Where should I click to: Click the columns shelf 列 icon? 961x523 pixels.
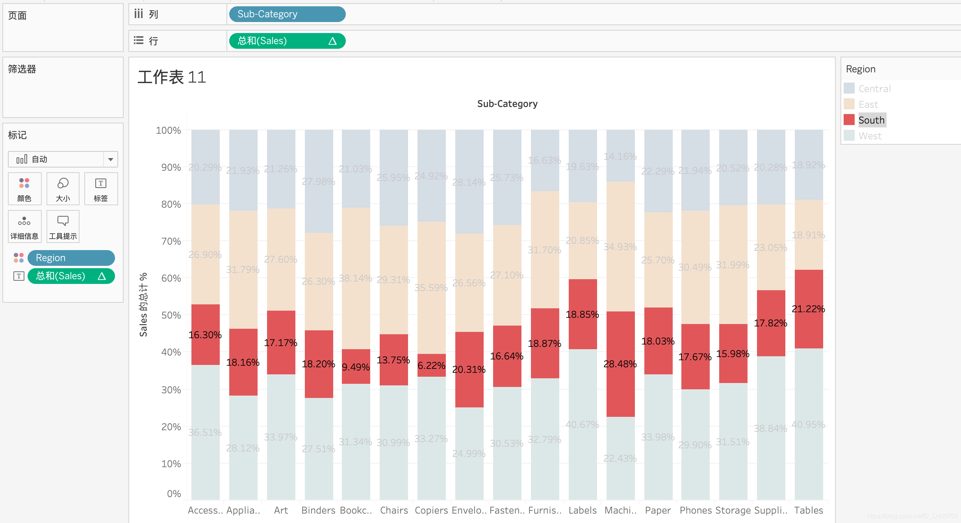tap(139, 14)
